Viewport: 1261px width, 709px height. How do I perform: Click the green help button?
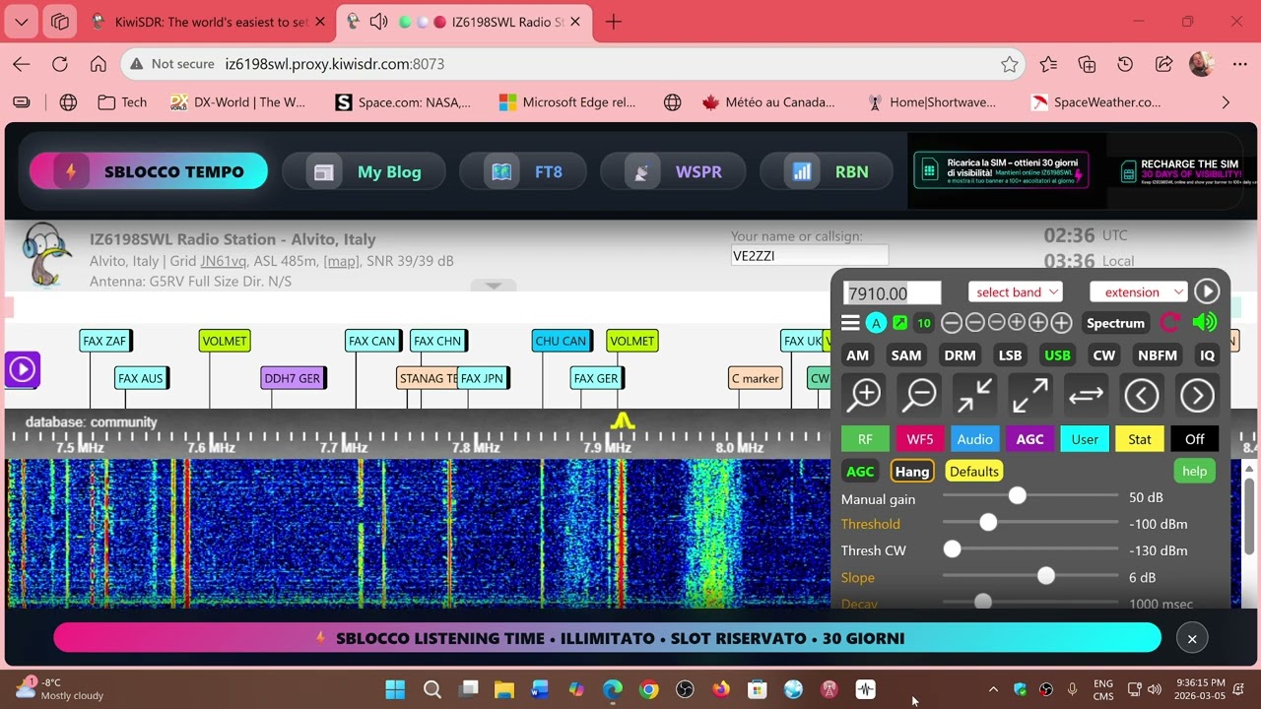[1195, 472]
